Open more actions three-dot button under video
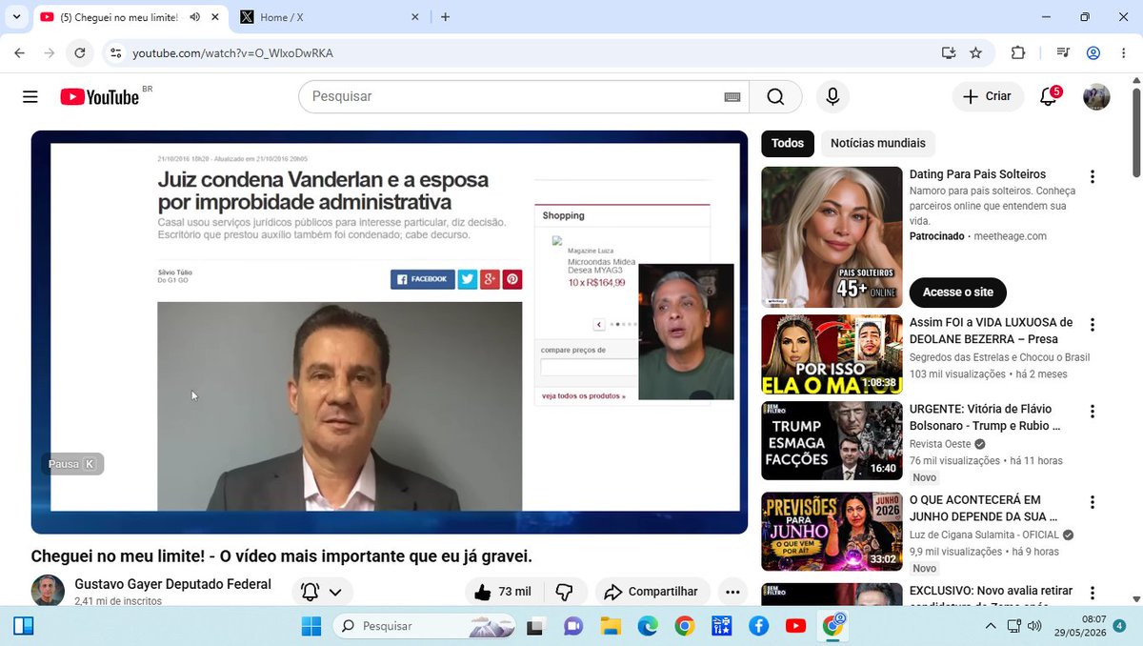Image resolution: width=1143 pixels, height=646 pixels. click(732, 592)
